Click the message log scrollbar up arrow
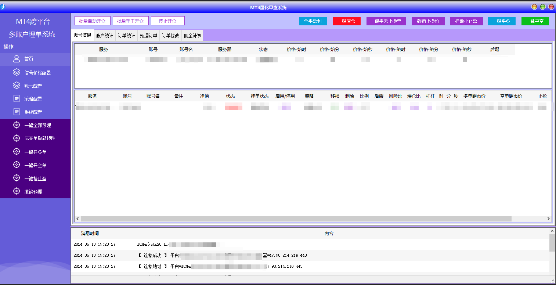 pyautogui.click(x=552, y=231)
